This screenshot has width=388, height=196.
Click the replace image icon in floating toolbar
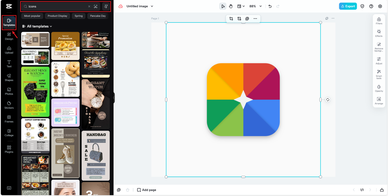point(239,19)
